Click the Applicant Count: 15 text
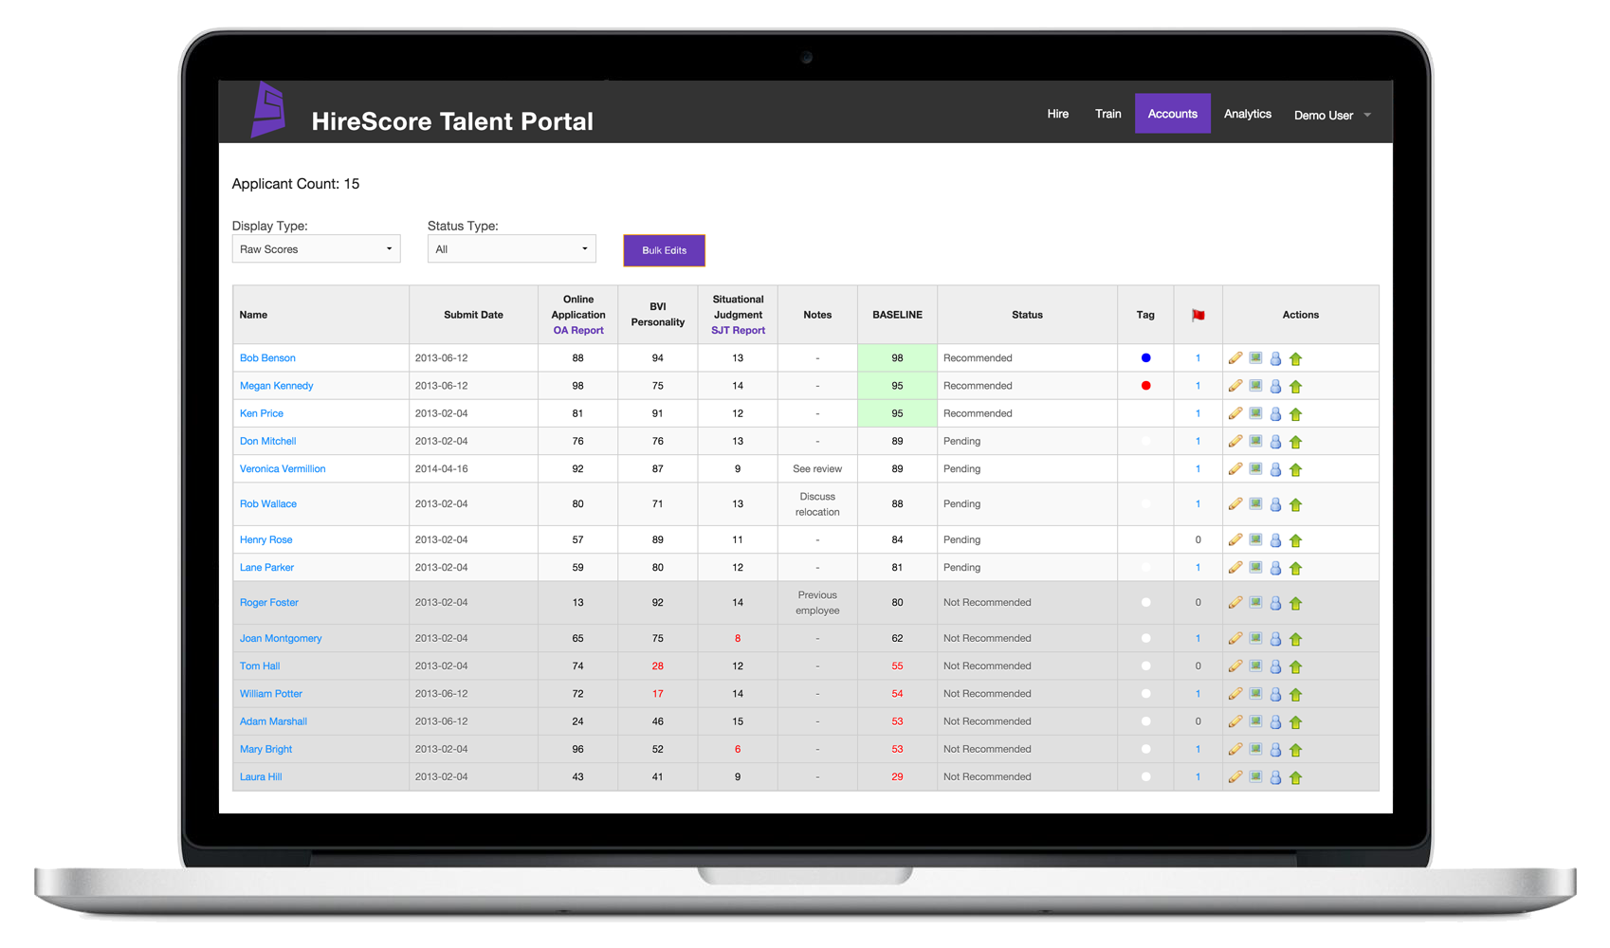 coord(296,184)
